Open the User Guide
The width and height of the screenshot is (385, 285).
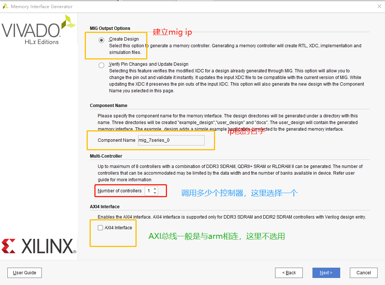(24, 272)
